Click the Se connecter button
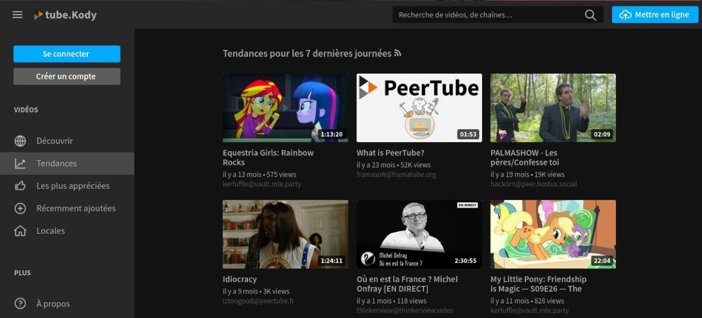702x318 pixels. click(67, 54)
